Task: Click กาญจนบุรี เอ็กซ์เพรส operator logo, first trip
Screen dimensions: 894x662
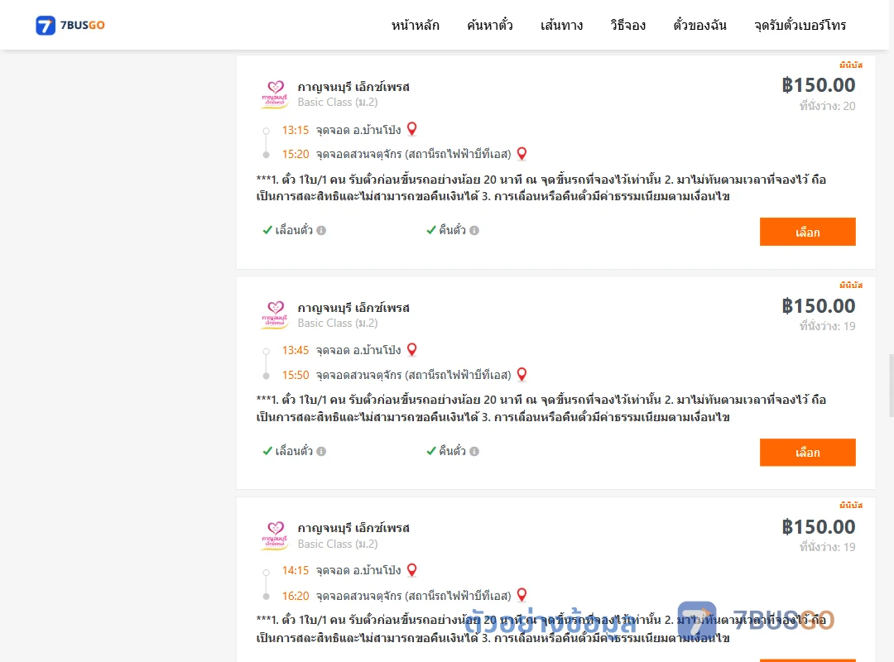Action: click(x=275, y=94)
